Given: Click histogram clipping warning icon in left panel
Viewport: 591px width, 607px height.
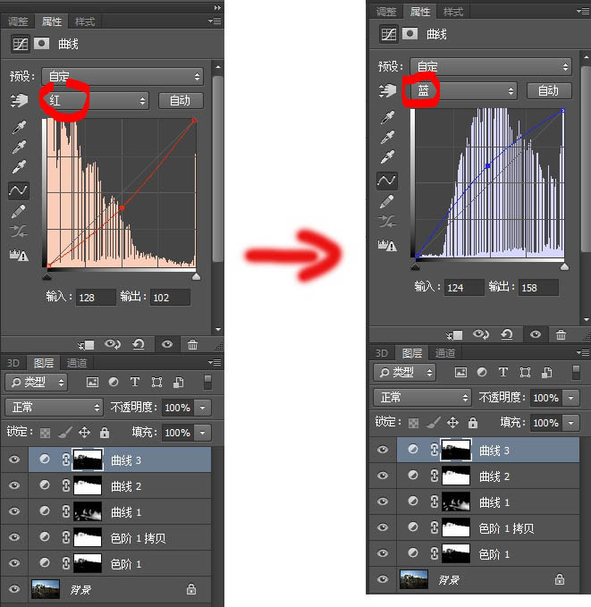Looking at the screenshot, I should pos(19,255).
